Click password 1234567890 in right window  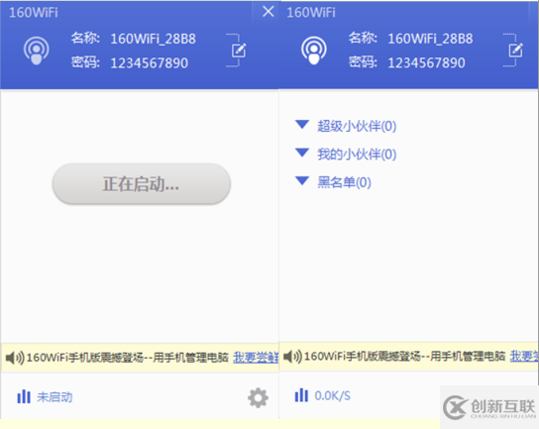(427, 62)
